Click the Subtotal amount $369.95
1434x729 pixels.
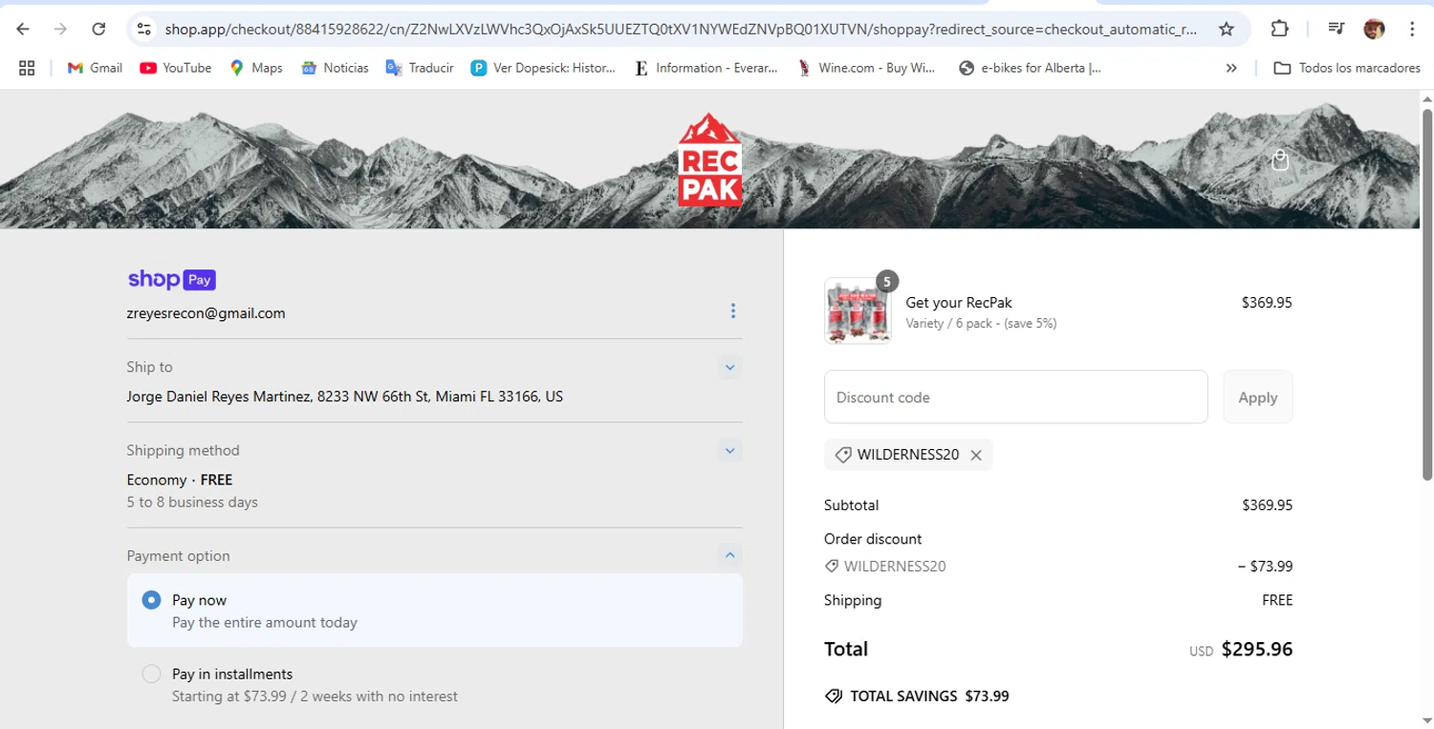(1268, 504)
